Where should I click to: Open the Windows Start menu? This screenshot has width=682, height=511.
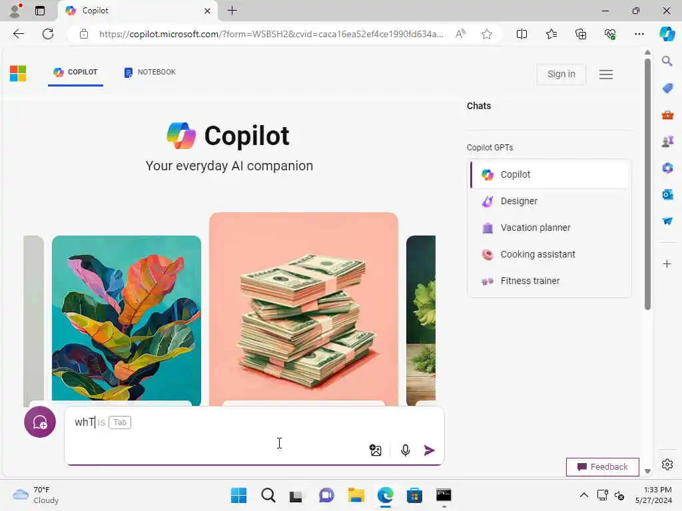pyautogui.click(x=238, y=495)
